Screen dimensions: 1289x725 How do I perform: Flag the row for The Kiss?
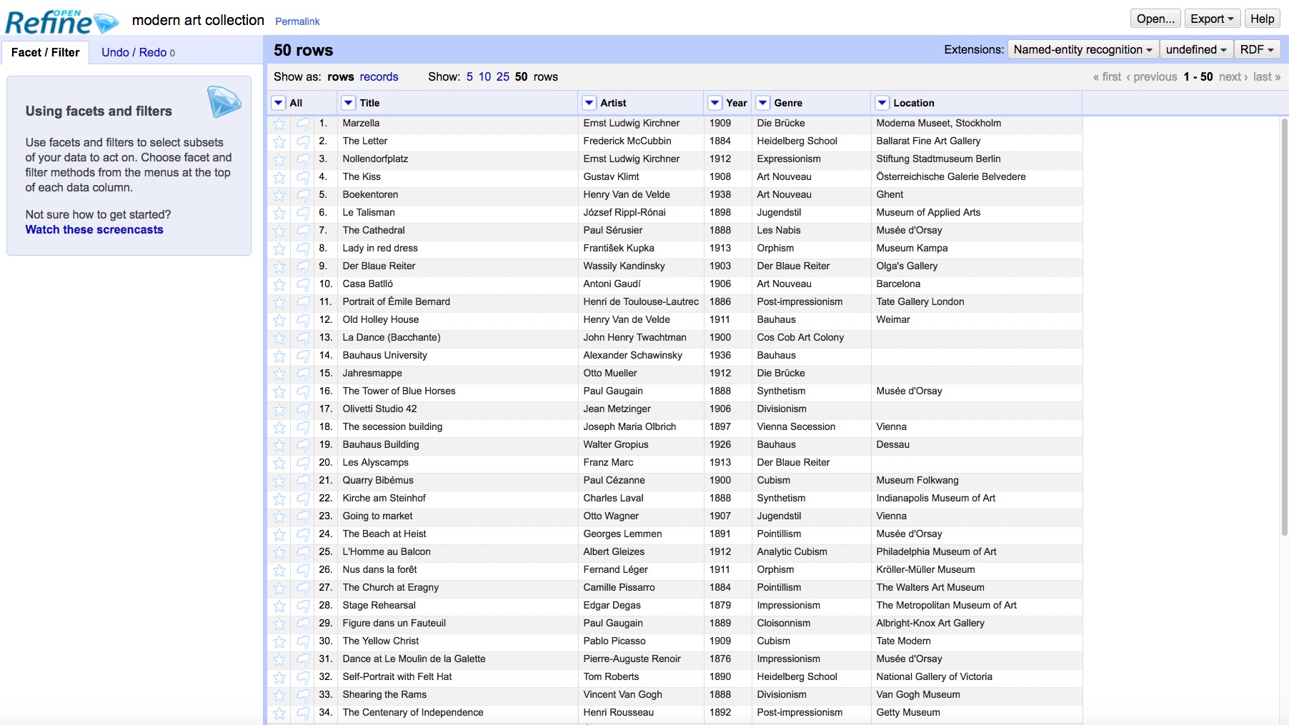[302, 176]
